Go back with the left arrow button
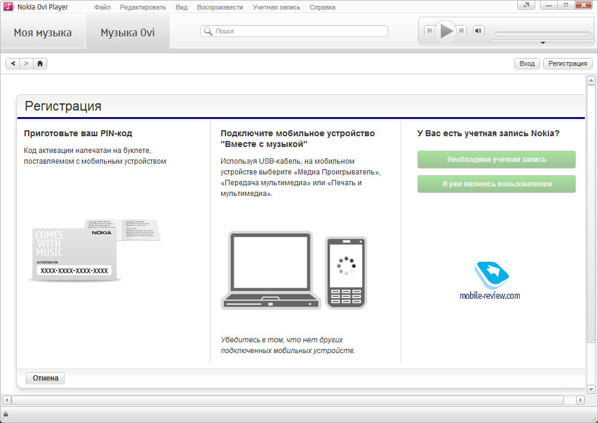Screen dimensions: 598x423 (13, 63)
